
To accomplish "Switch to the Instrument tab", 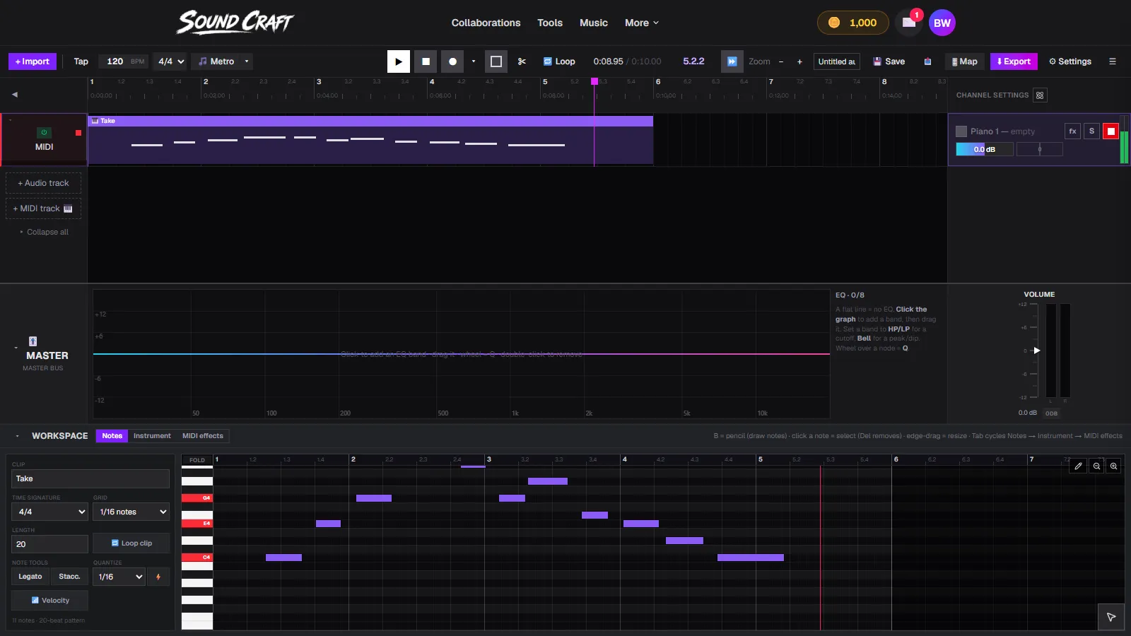I will pyautogui.click(x=152, y=436).
